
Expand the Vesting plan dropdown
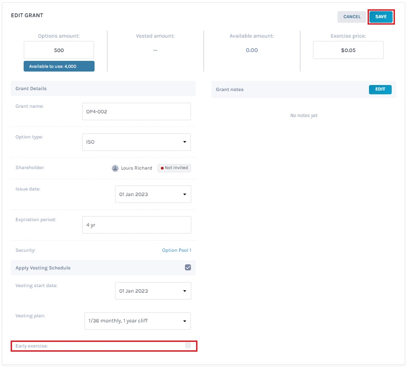tap(138, 321)
